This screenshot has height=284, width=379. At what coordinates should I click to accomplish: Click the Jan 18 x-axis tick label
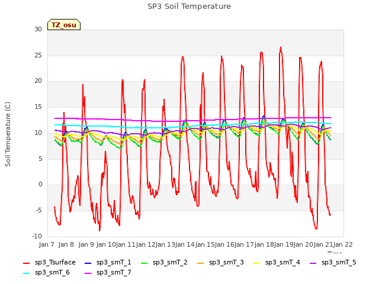264,244
